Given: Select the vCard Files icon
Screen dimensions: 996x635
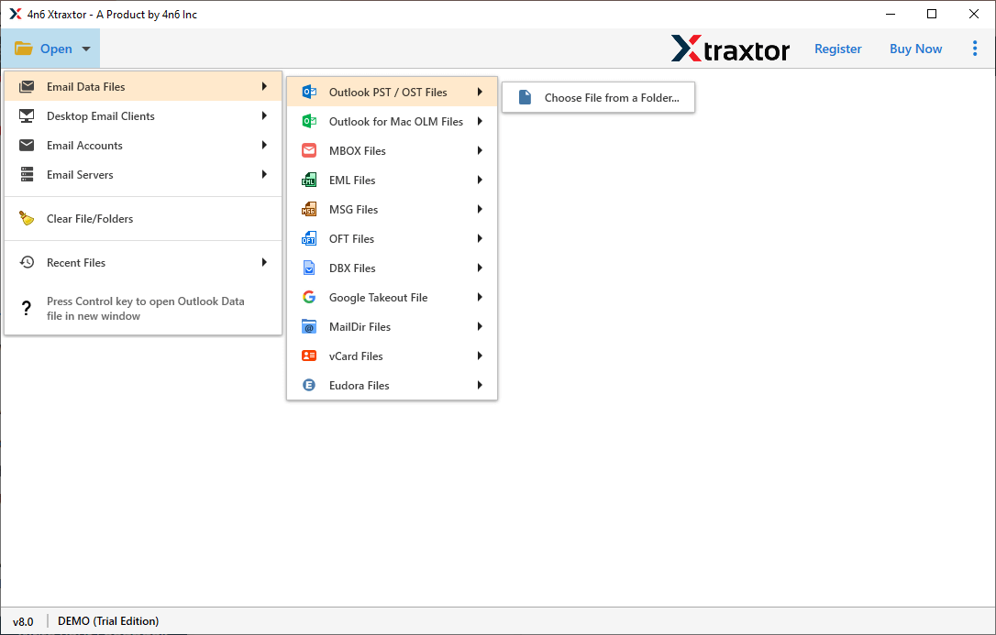Looking at the screenshot, I should (310, 356).
